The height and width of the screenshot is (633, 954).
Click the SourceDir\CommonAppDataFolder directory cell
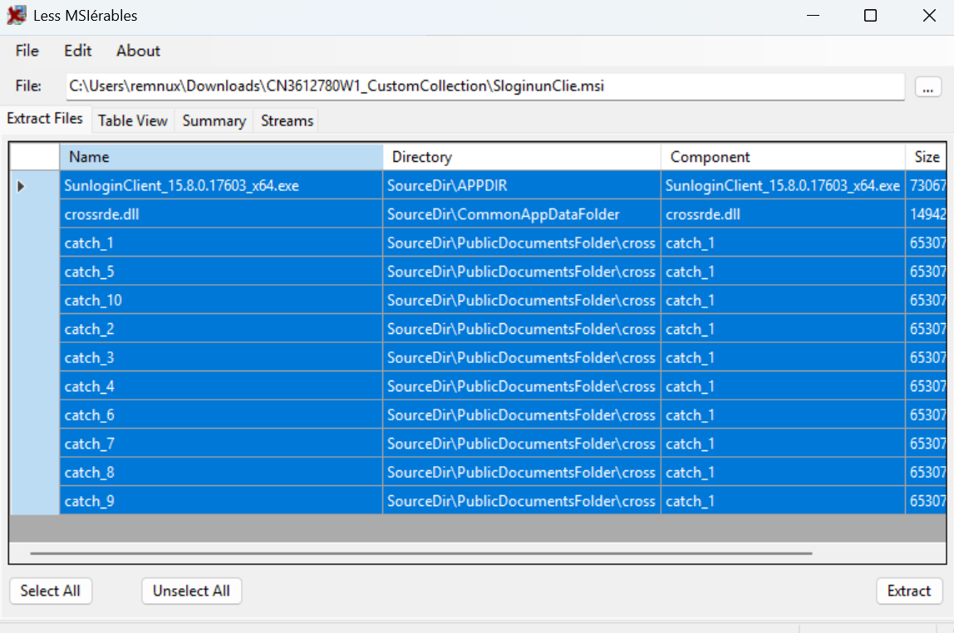pos(522,214)
